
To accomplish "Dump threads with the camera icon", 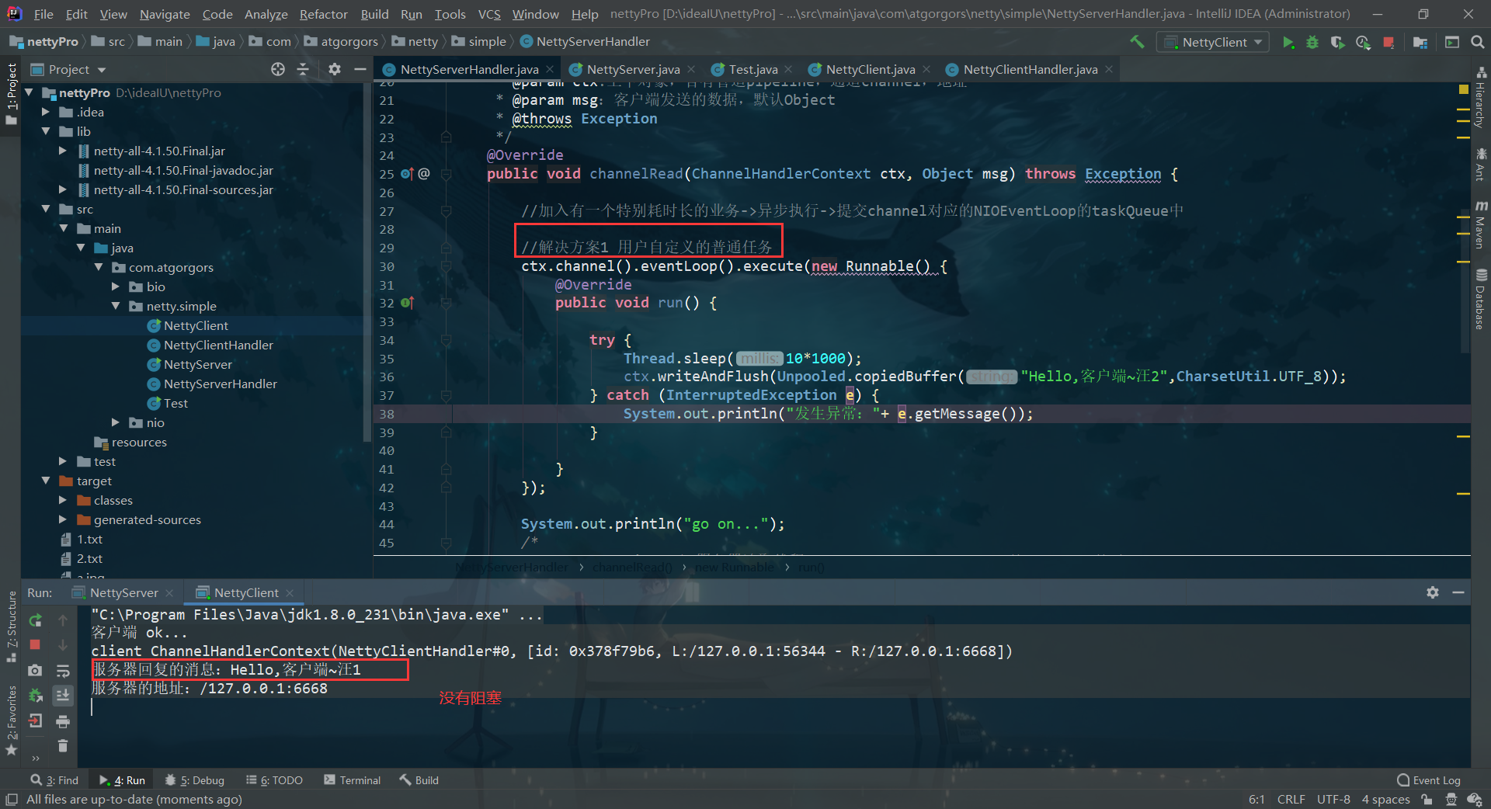I will click(35, 670).
